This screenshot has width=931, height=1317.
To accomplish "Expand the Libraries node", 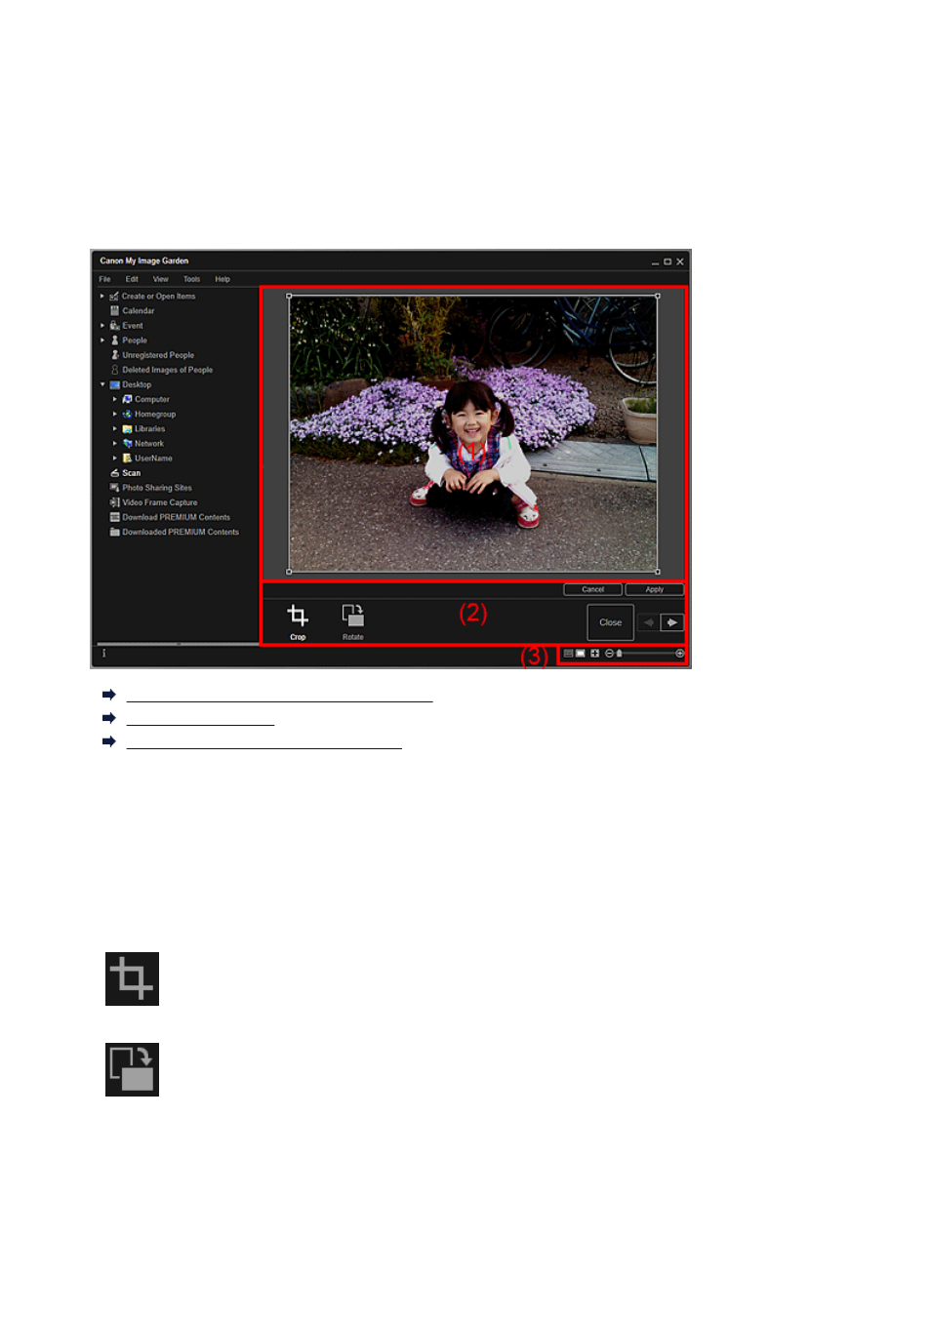I will coord(115,428).
